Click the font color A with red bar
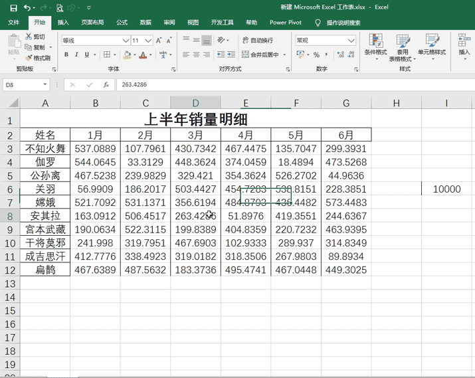 [143, 55]
